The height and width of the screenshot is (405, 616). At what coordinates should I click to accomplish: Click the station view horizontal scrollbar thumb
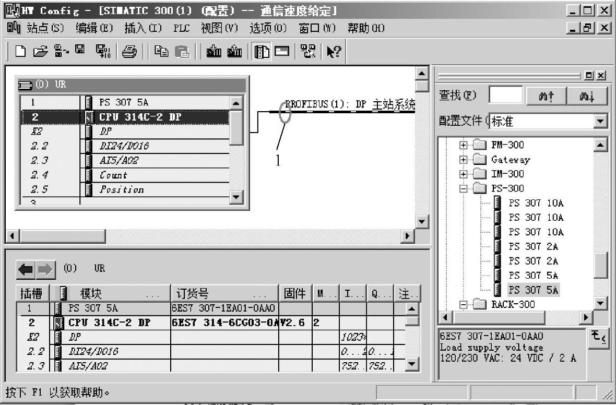[63, 236]
